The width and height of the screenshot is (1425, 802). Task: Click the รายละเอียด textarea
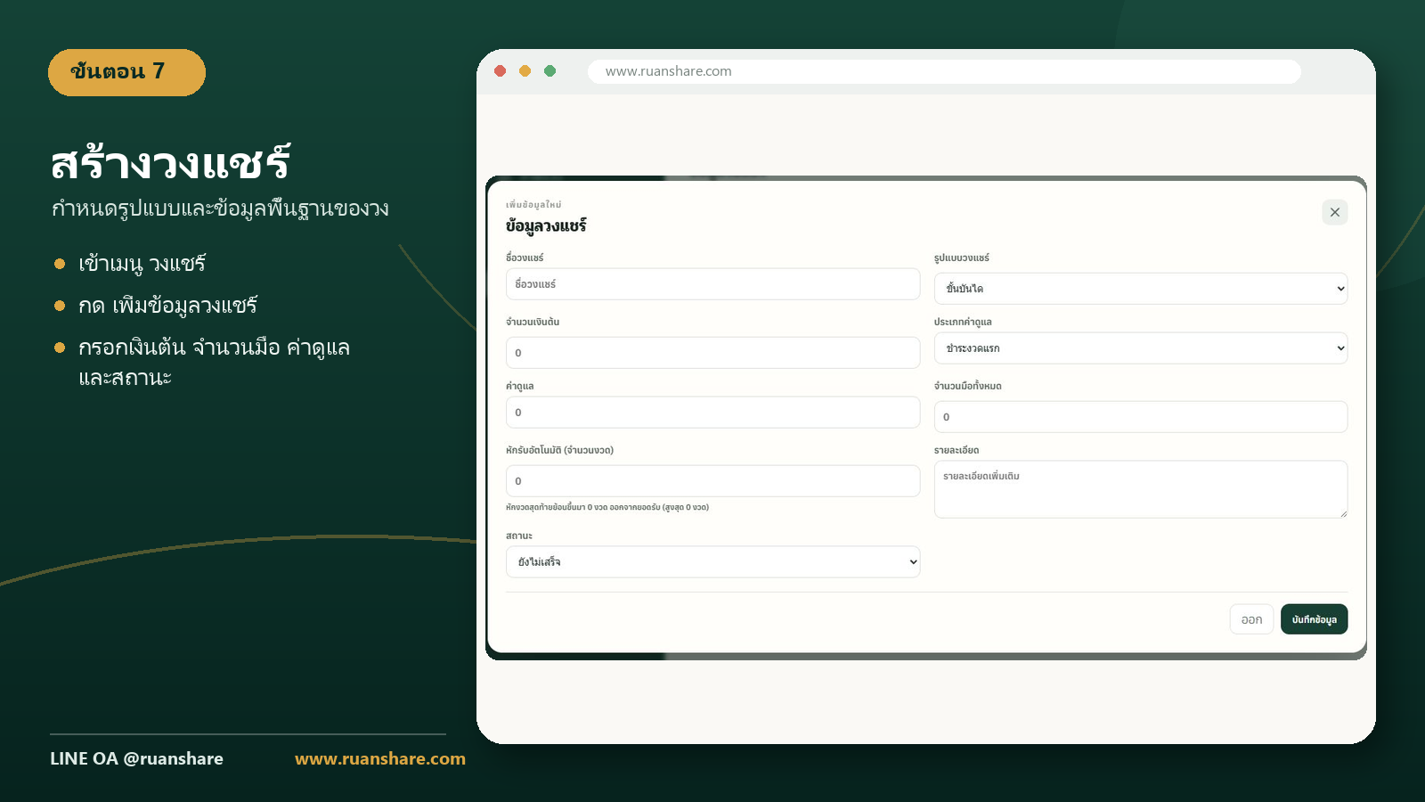tap(1140, 489)
